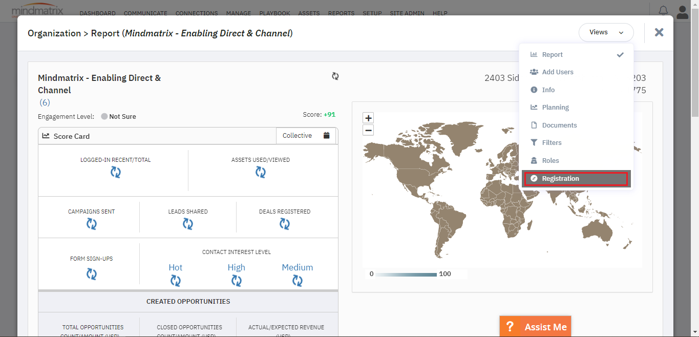Open Documents from the Views menu
This screenshot has height=337, width=699.
(x=577, y=125)
